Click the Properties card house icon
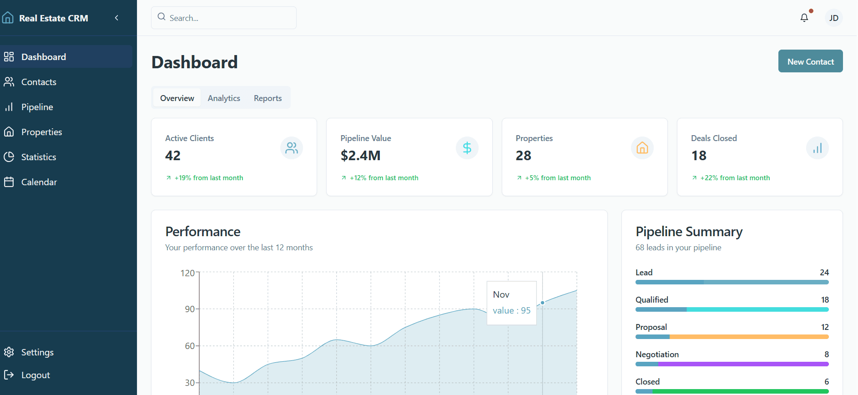The width and height of the screenshot is (858, 395). click(642, 148)
